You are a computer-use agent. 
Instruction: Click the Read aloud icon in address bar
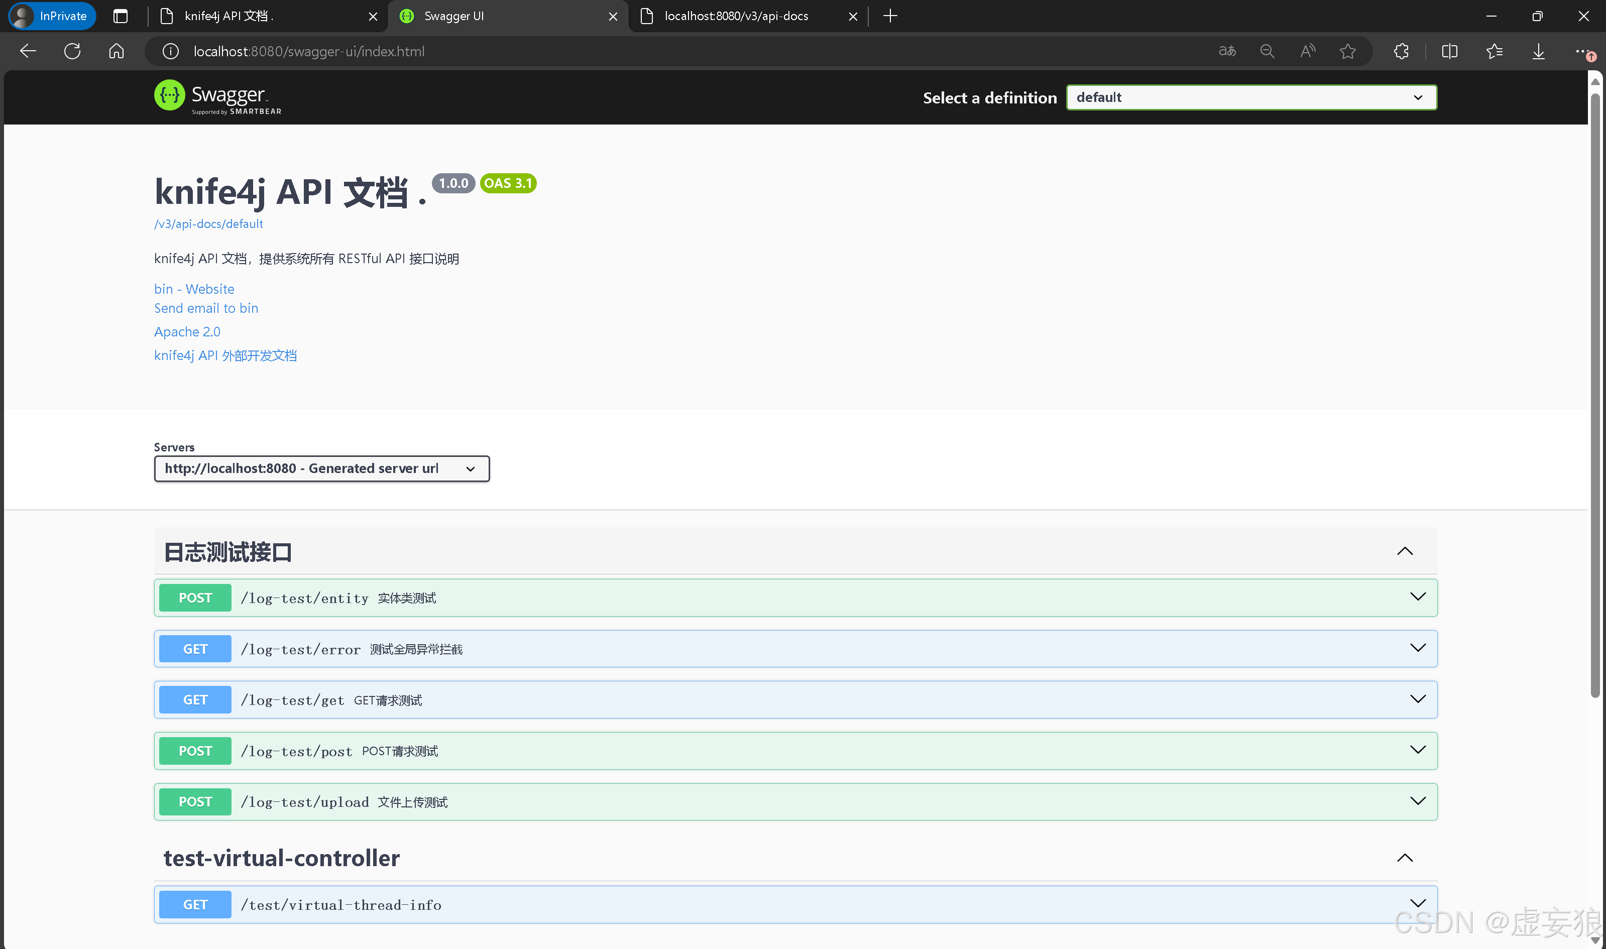click(1307, 51)
